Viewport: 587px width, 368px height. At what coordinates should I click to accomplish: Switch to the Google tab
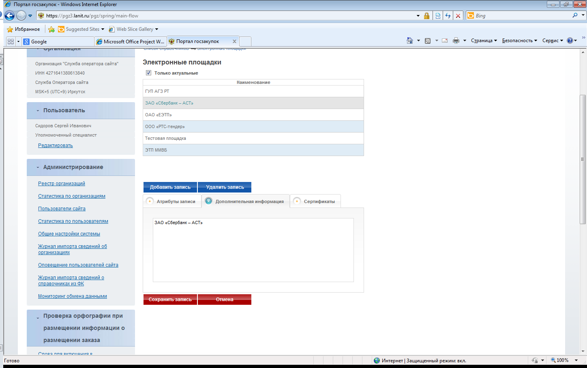click(x=58, y=41)
